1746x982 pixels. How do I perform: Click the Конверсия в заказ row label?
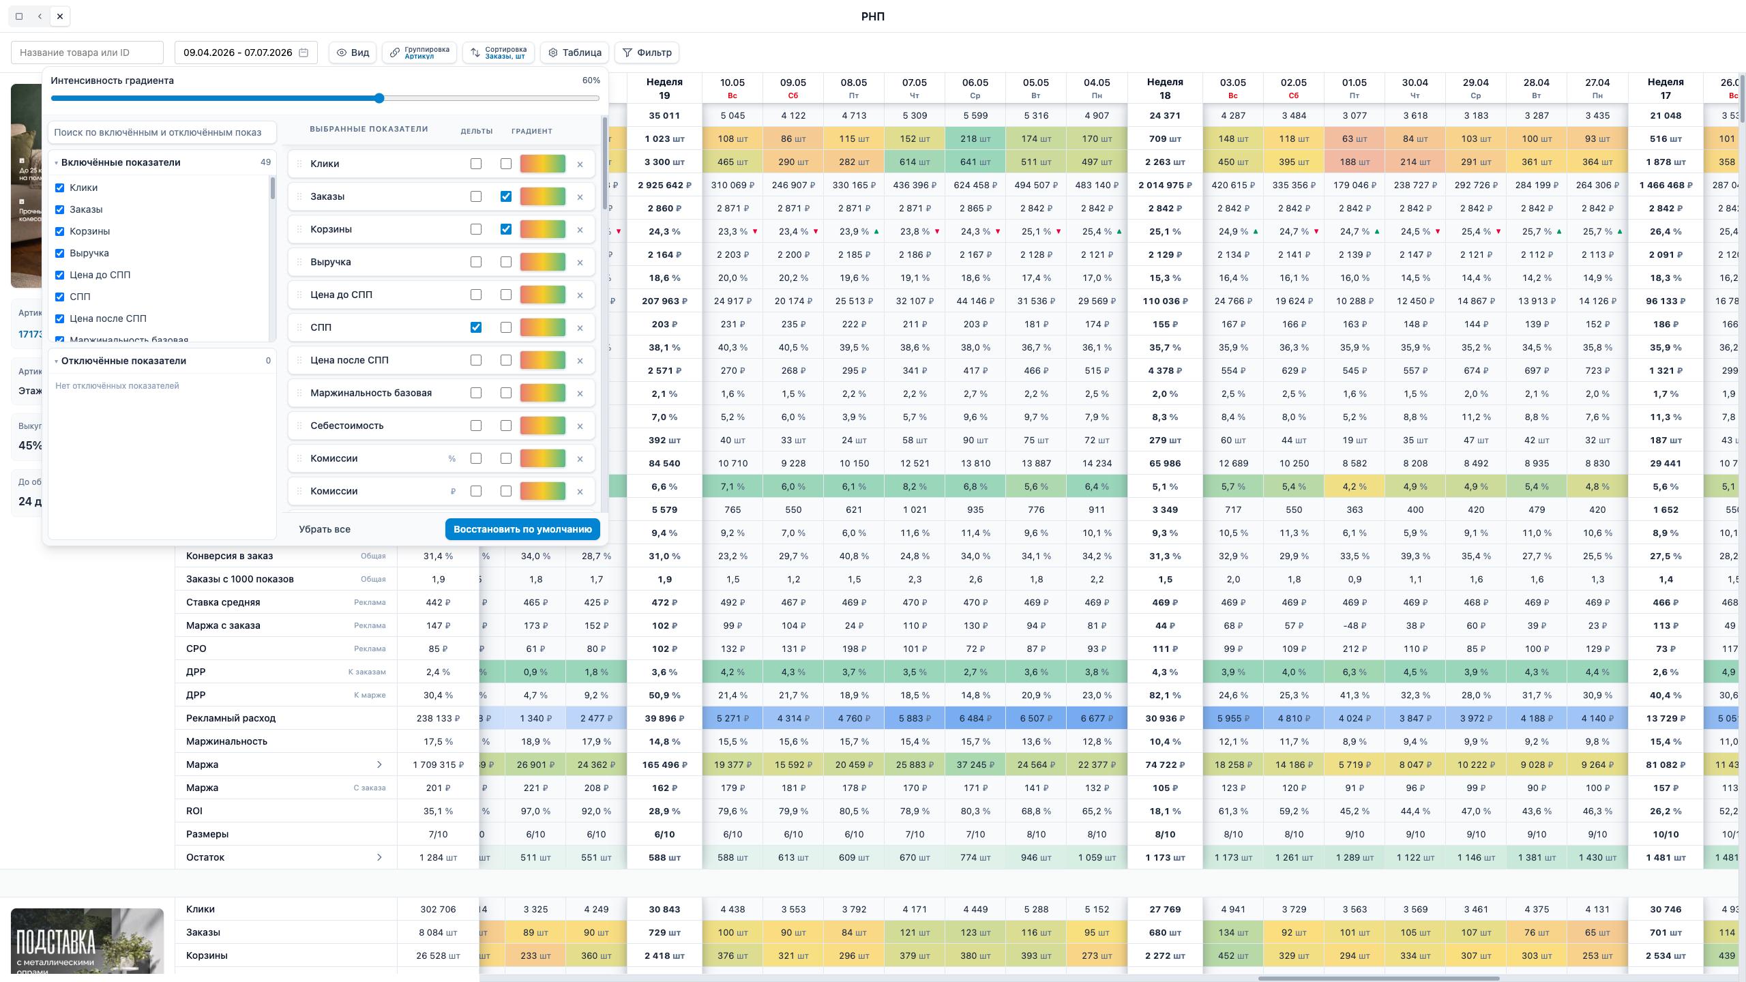coord(230,556)
